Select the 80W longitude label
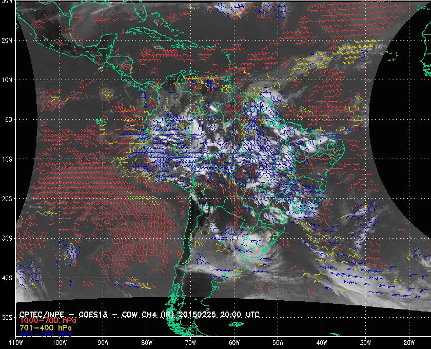 [x=146, y=342]
